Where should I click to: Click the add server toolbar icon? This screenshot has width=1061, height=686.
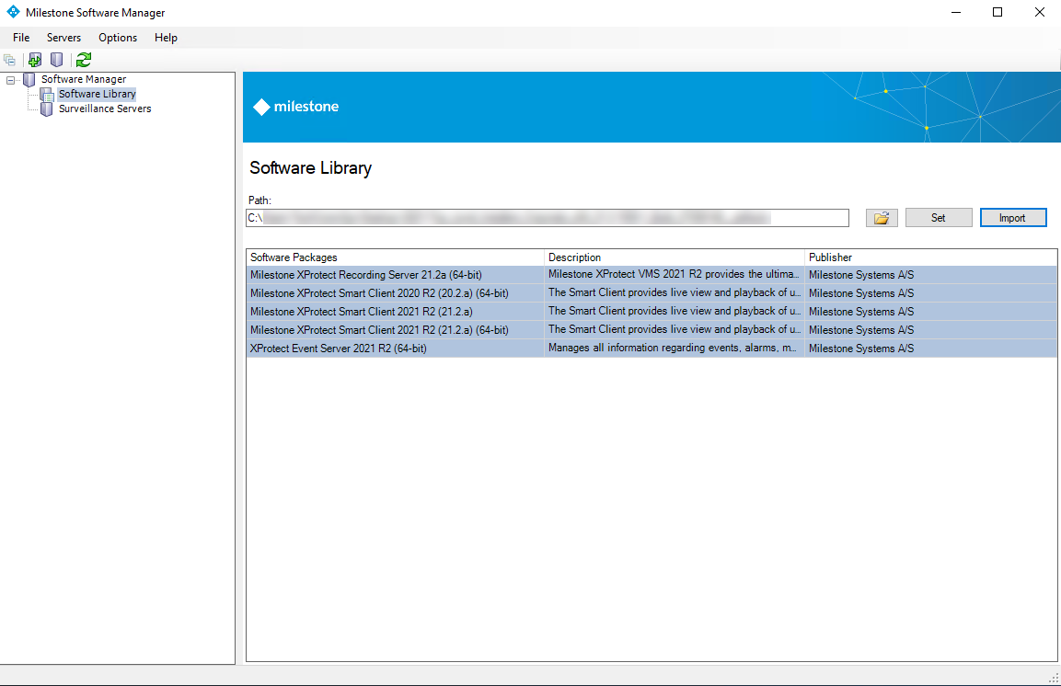35,60
